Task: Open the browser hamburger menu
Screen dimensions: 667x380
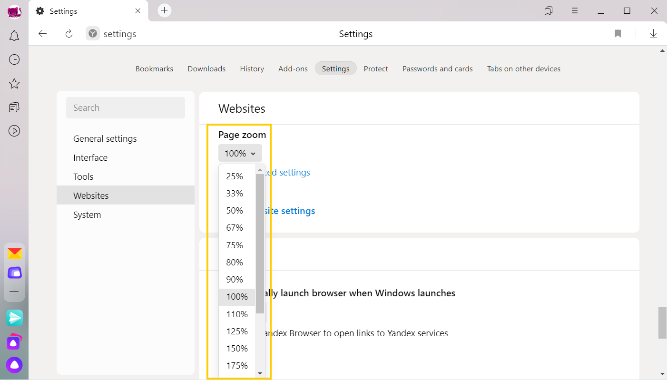Action: point(575,11)
